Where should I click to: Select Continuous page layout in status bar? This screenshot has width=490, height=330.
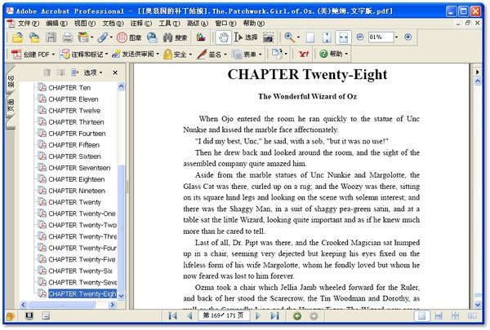click(439, 316)
